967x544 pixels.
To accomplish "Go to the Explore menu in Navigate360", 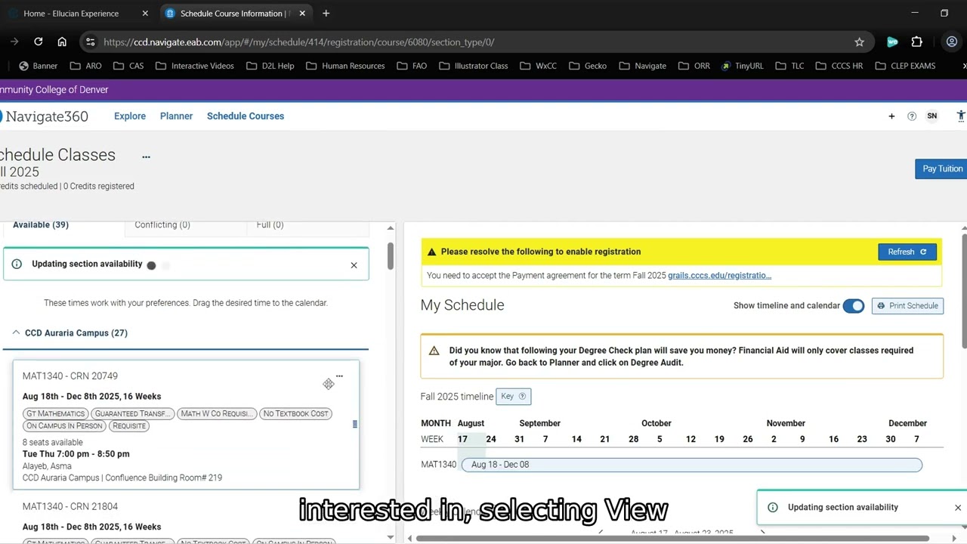I will point(130,116).
